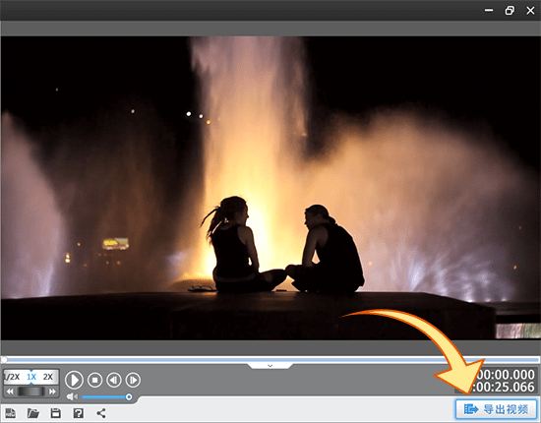
Task: Select 1X playback speed
Action: click(31, 377)
